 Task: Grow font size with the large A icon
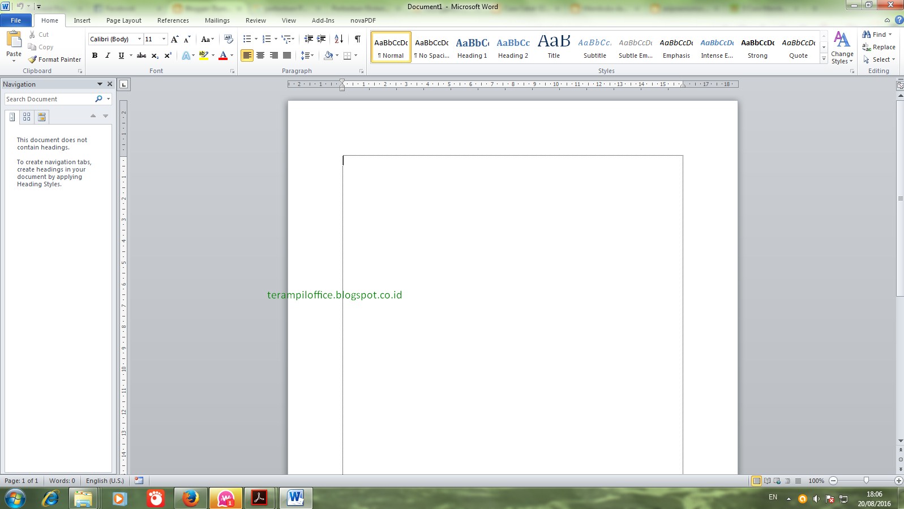(175, 39)
